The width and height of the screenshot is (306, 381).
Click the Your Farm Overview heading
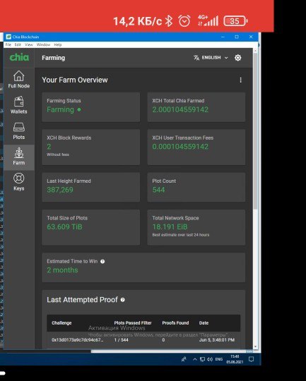point(75,80)
